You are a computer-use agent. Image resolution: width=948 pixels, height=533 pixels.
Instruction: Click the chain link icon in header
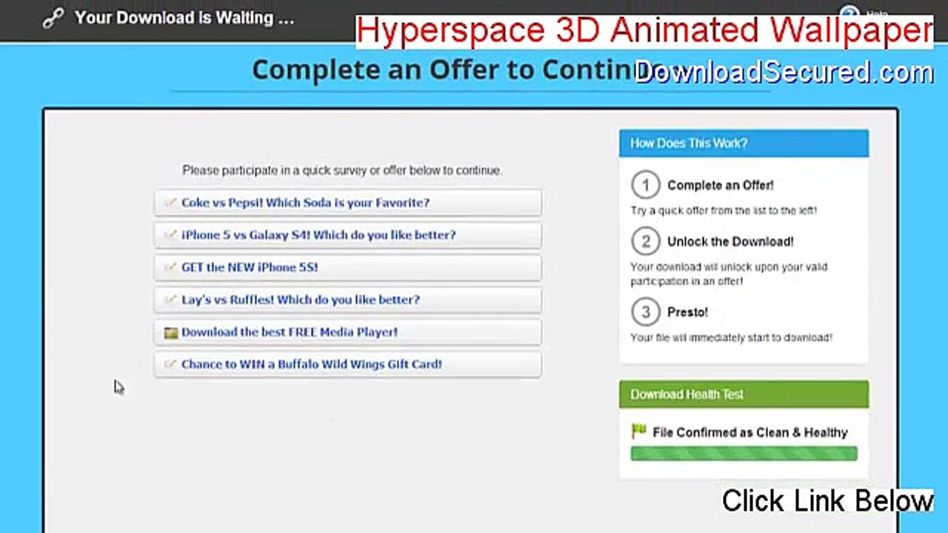53,19
